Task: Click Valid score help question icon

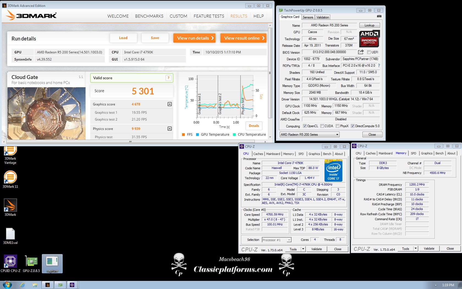Action: (168, 78)
